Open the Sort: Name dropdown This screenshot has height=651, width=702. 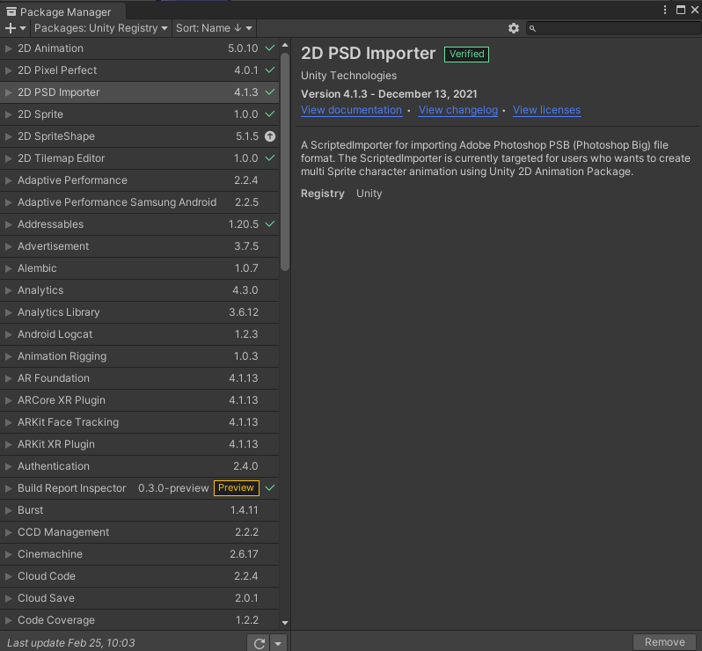pyautogui.click(x=214, y=28)
